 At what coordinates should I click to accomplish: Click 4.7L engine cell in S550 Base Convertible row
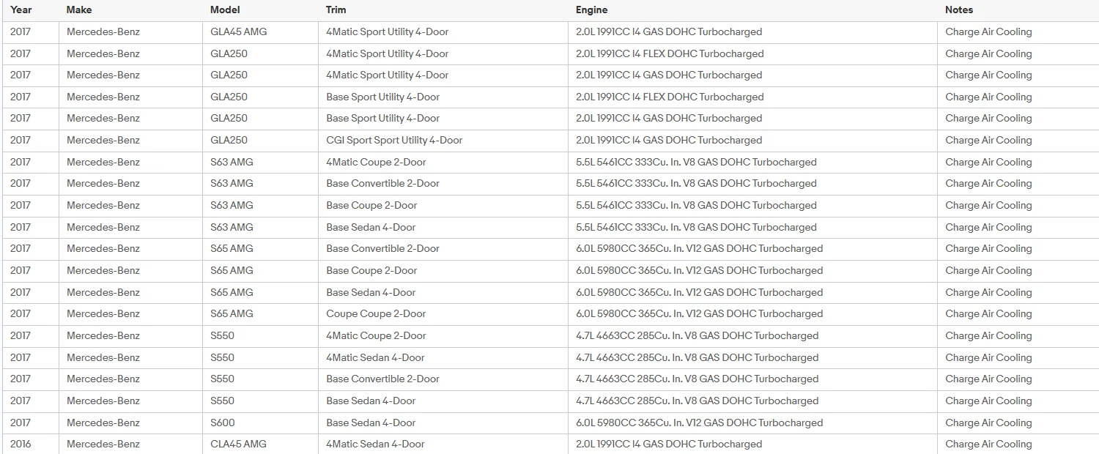(697, 379)
